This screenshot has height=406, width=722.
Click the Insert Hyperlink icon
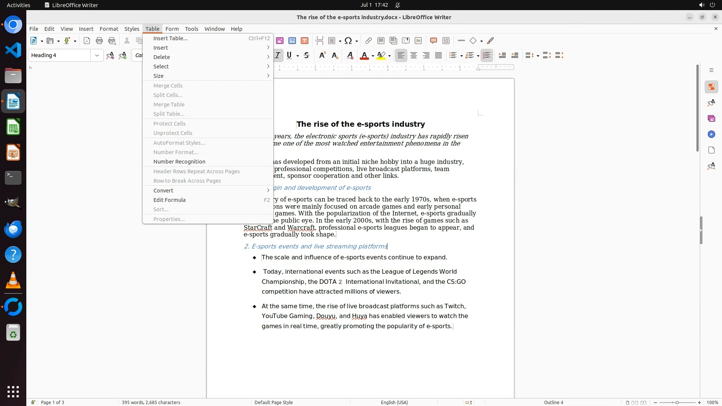click(369, 41)
